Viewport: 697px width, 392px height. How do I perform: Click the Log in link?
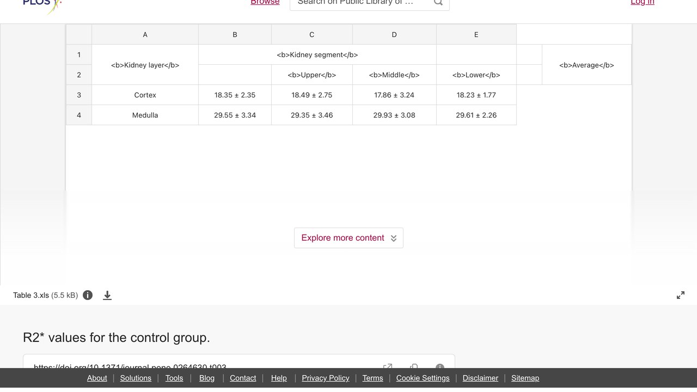coord(643,3)
